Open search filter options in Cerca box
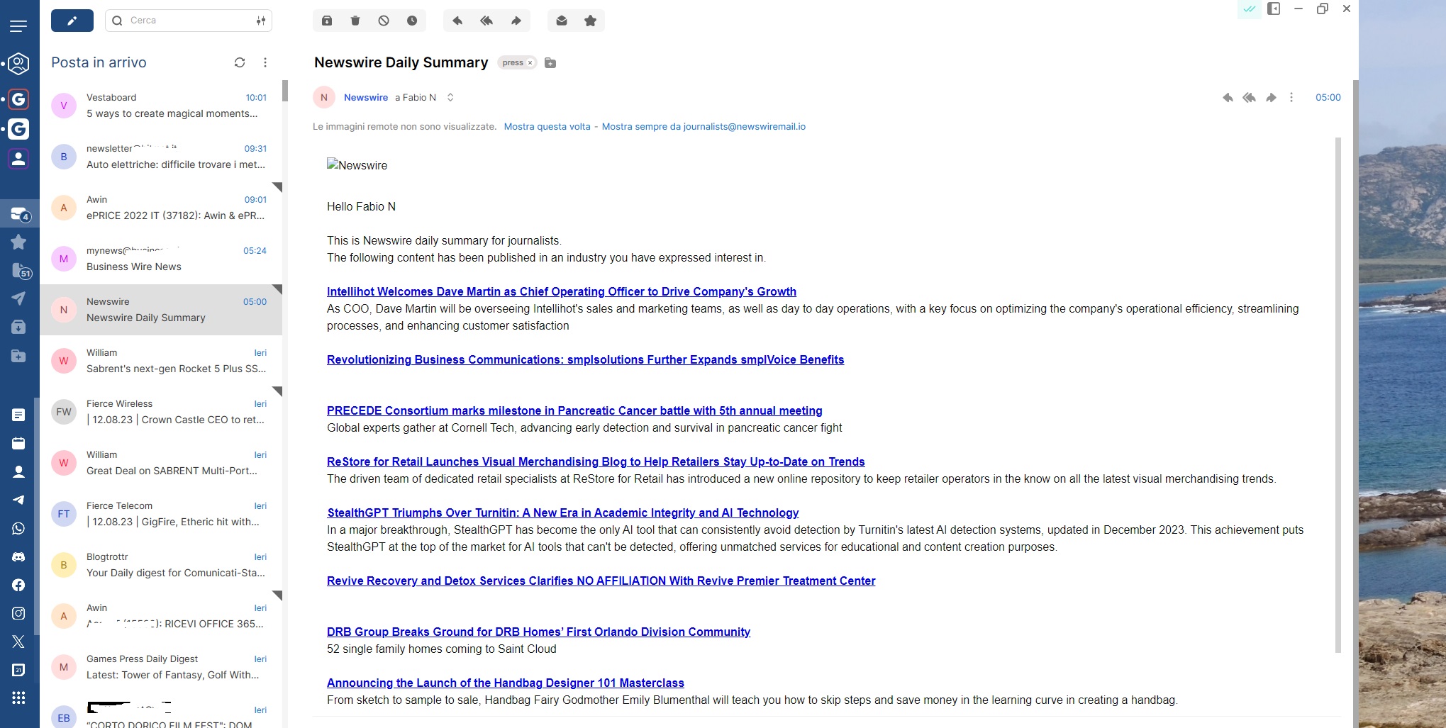Viewport: 1446px width, 728px height. click(261, 21)
